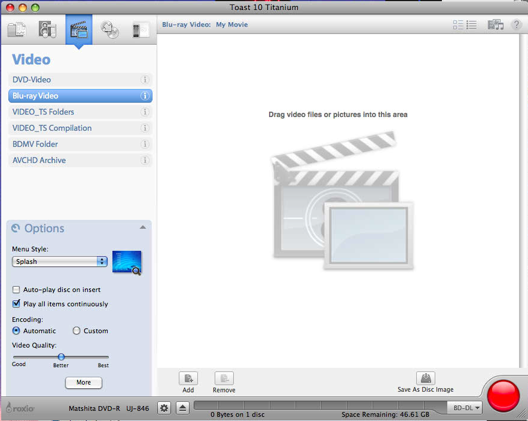Set Video Quality to Best label
Screen dimensions: 528x421
click(103, 365)
